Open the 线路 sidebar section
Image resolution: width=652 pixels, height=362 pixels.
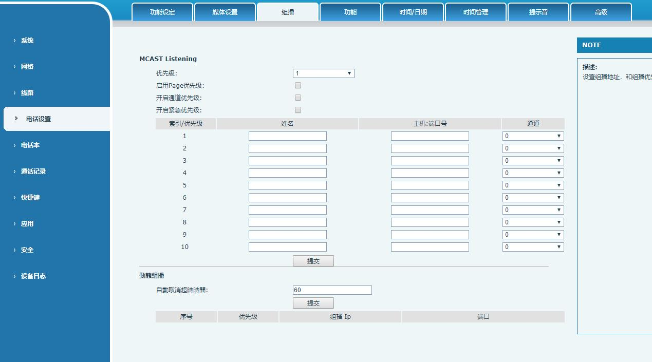(27, 93)
